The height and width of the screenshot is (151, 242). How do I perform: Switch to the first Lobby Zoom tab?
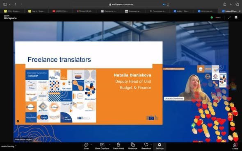tap(181, 11)
